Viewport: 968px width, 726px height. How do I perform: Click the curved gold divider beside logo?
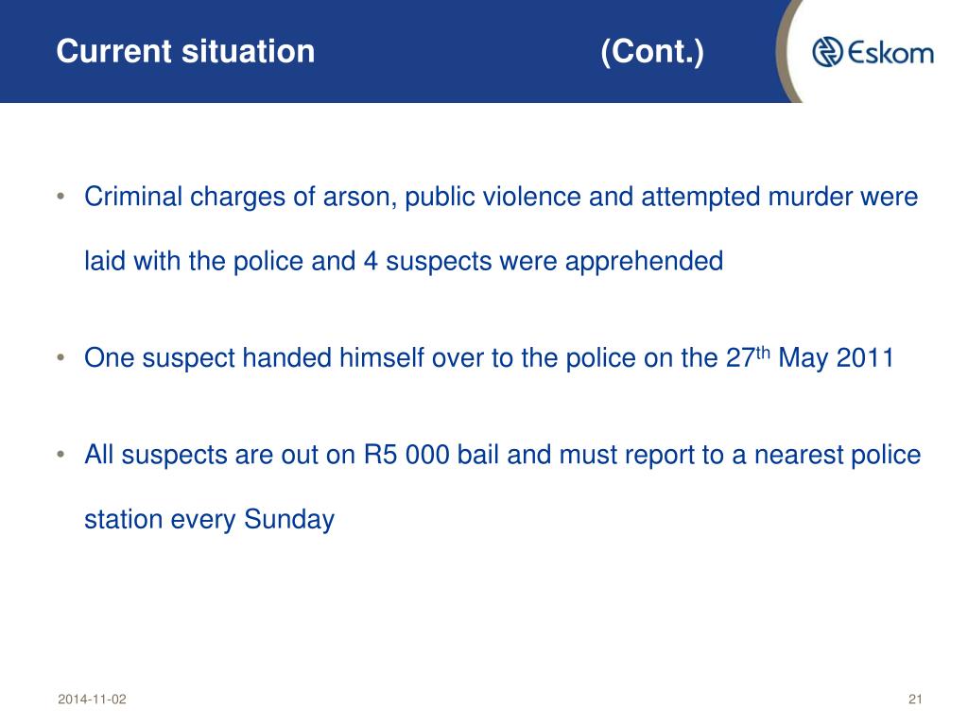tap(786, 53)
